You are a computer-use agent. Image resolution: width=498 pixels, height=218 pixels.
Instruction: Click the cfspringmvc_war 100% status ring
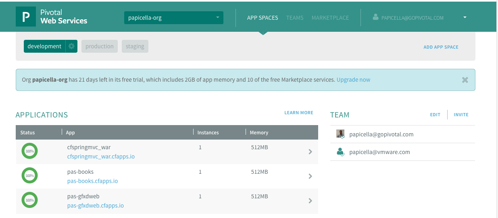(x=29, y=151)
